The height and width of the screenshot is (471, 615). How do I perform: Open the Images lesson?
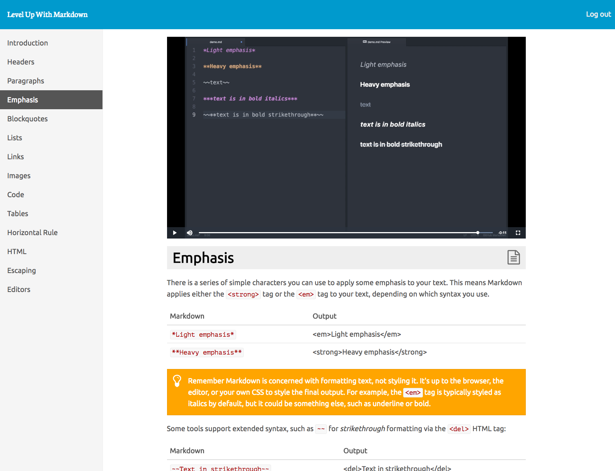pyautogui.click(x=19, y=176)
